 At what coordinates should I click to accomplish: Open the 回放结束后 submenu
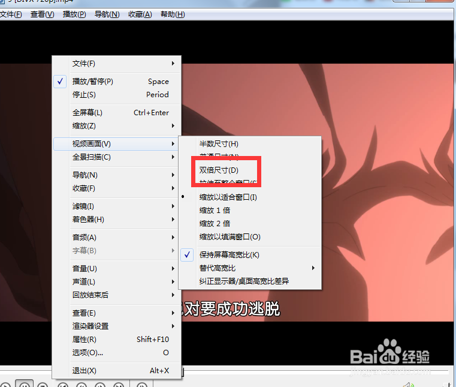[116, 295]
